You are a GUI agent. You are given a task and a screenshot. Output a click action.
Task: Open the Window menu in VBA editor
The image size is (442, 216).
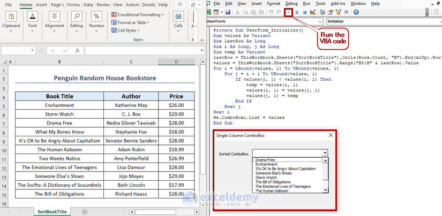click(x=358, y=4)
